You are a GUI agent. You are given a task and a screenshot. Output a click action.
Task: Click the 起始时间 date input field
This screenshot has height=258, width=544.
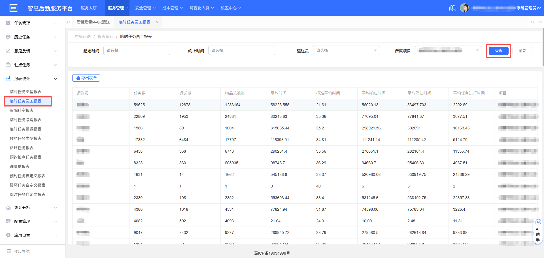[x=137, y=50]
